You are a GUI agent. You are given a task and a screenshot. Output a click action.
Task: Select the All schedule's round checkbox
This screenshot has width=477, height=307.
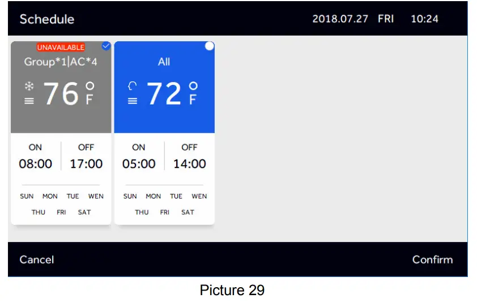[210, 46]
